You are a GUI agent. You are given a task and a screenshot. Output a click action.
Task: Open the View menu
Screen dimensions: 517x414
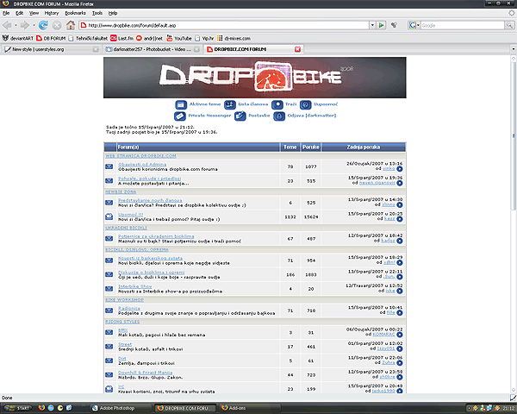[x=34, y=13]
